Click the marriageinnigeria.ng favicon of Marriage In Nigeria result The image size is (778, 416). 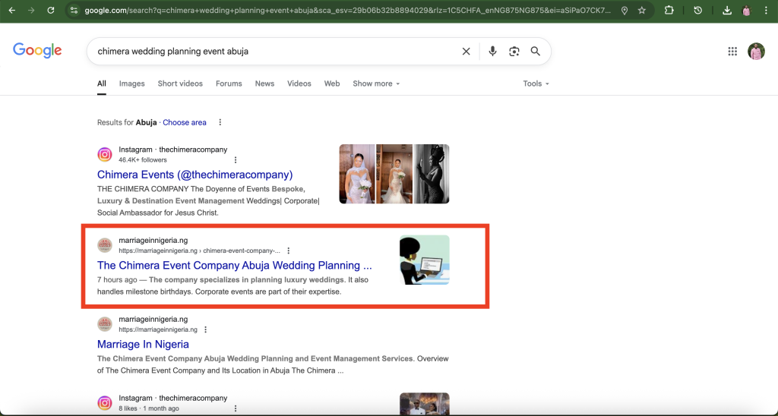click(x=105, y=324)
